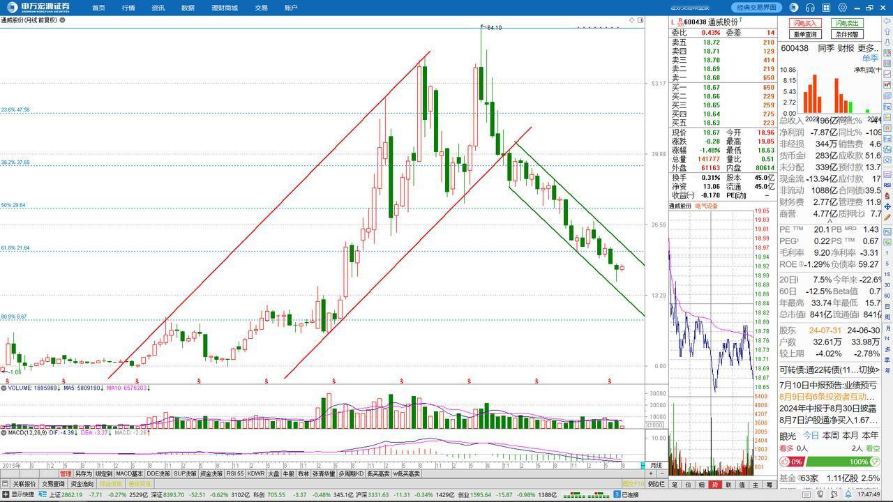Click the 撤单查询 button
Viewport: 893px width, 502px height.
(805, 34)
